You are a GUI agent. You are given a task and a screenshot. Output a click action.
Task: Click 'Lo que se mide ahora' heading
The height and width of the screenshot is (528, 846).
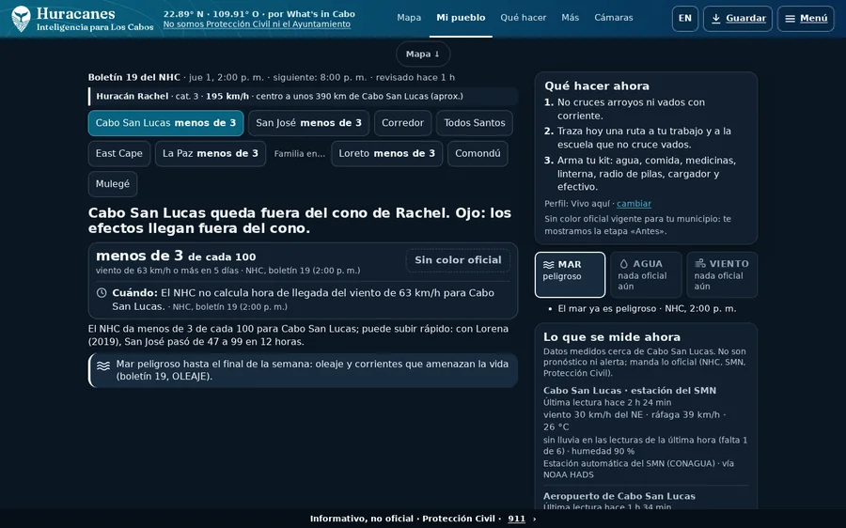point(612,337)
